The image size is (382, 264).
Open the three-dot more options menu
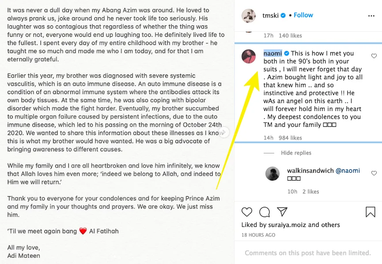tap(371, 15)
